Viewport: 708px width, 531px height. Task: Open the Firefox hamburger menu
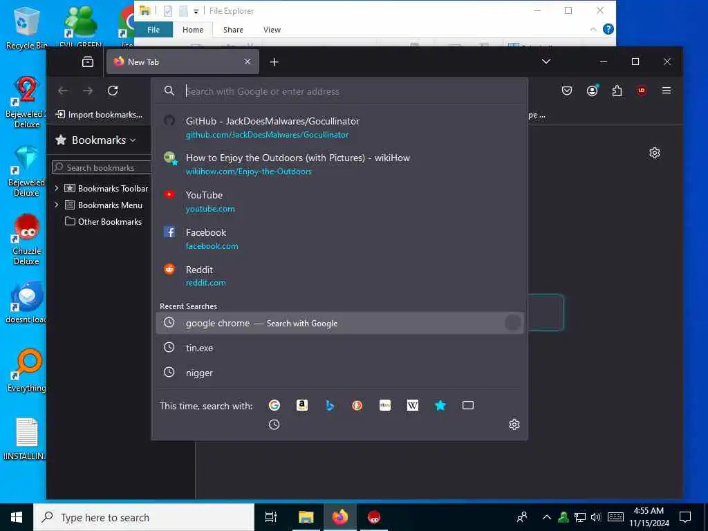[x=666, y=91]
